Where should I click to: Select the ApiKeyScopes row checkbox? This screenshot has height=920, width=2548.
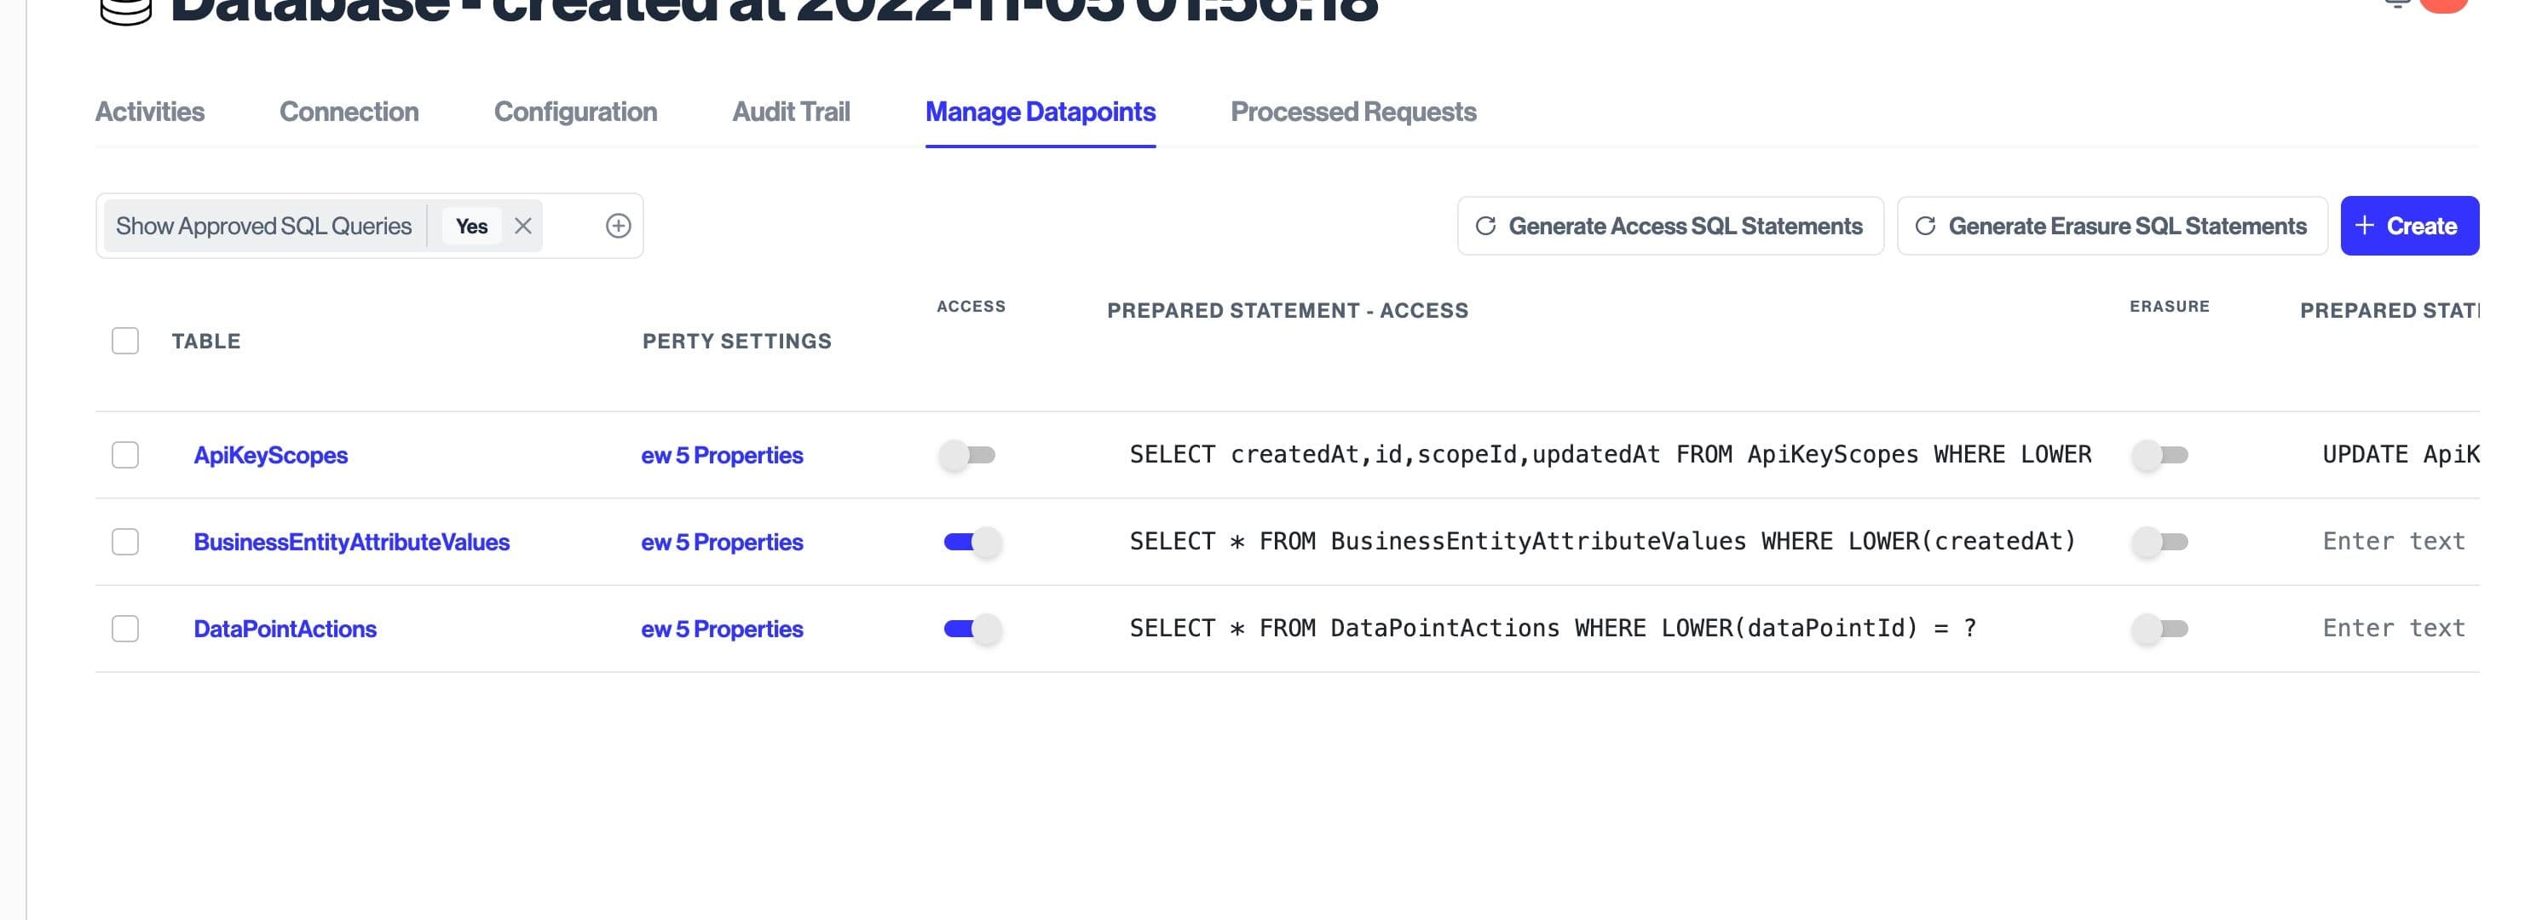point(125,455)
